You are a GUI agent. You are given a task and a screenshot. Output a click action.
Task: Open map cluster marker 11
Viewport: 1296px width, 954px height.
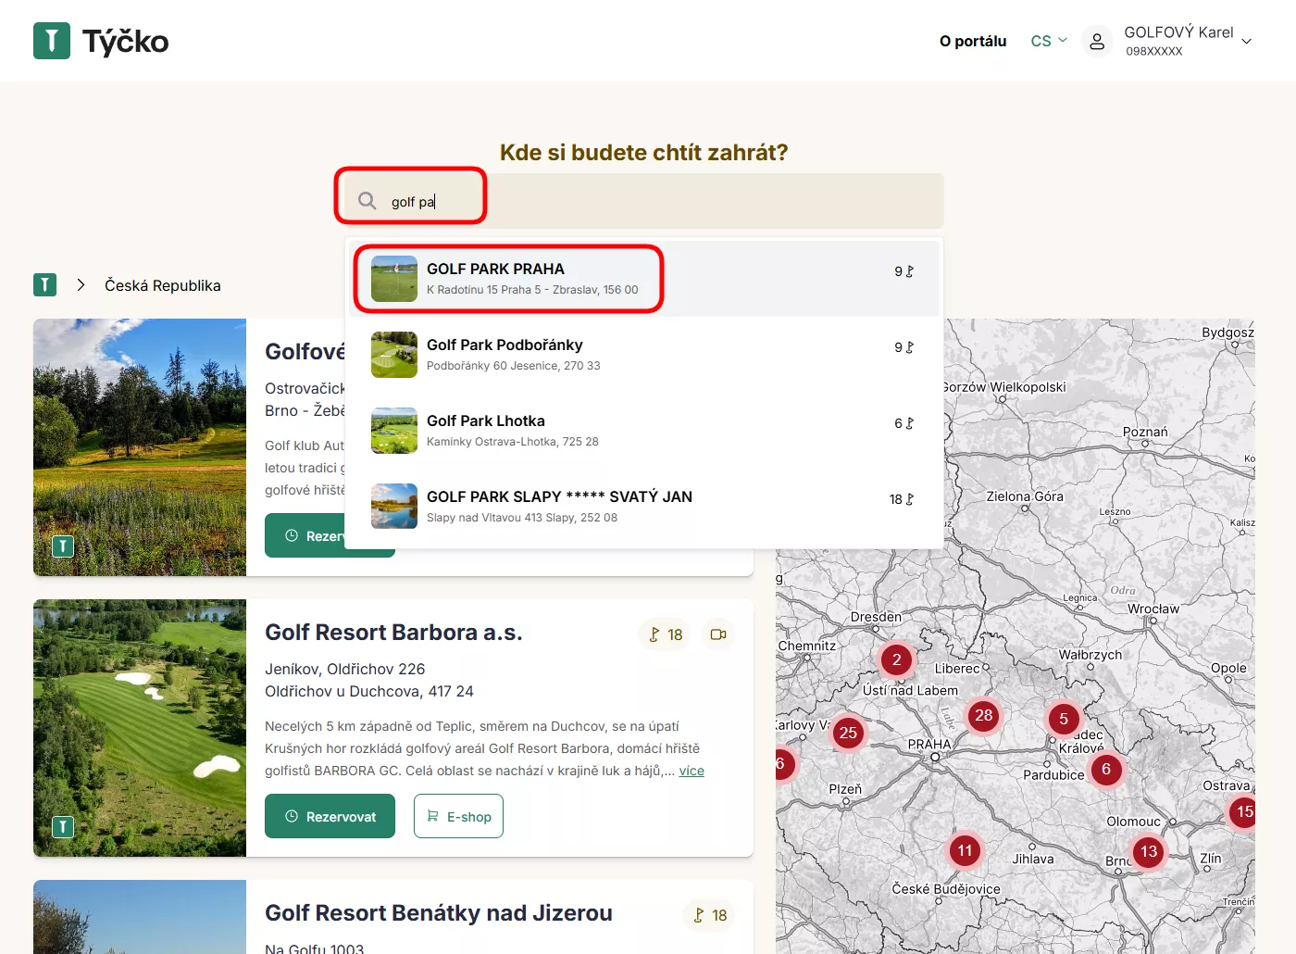(x=966, y=850)
